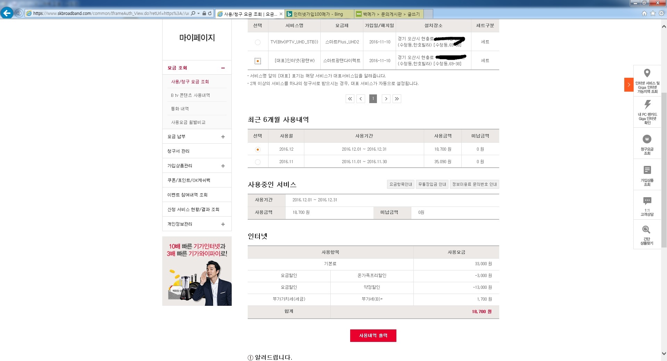Screen dimensions: 667x361
Task: Open B tv 콘텐츠 사용내역 menu item
Action: coord(190,95)
